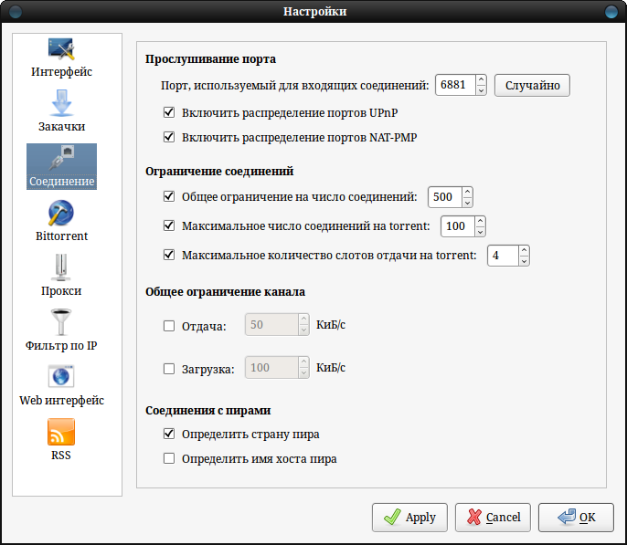Image resolution: width=627 pixels, height=545 pixels.
Task: Open the Прокси proxy icon
Action: pos(61,267)
